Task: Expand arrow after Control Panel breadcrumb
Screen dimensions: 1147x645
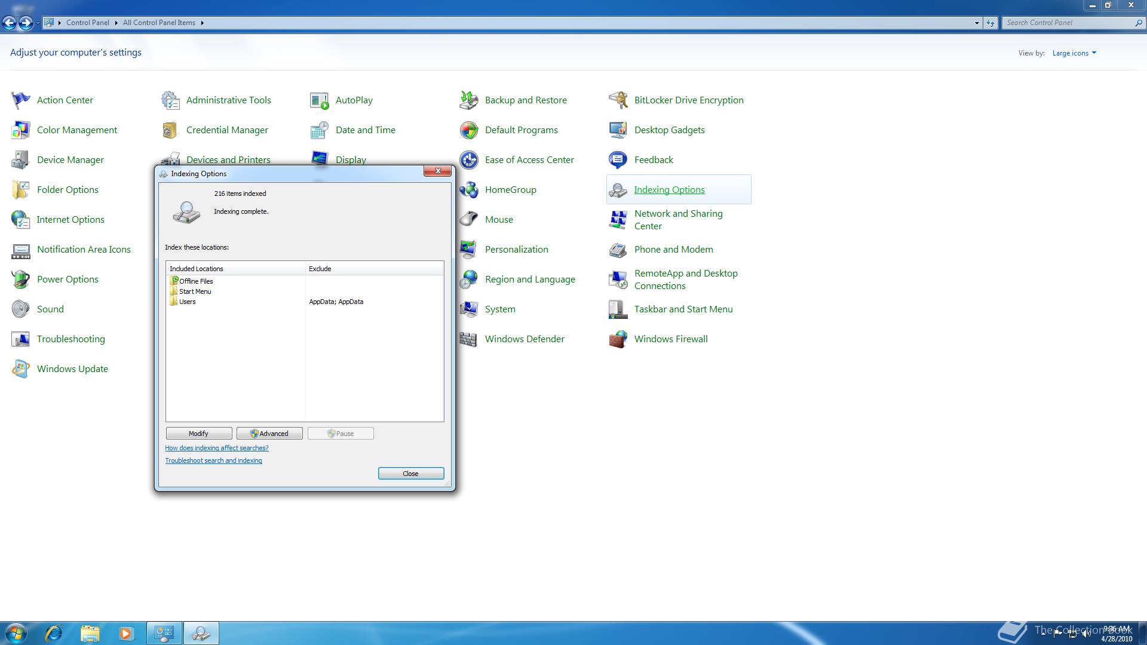Action: pos(116,23)
